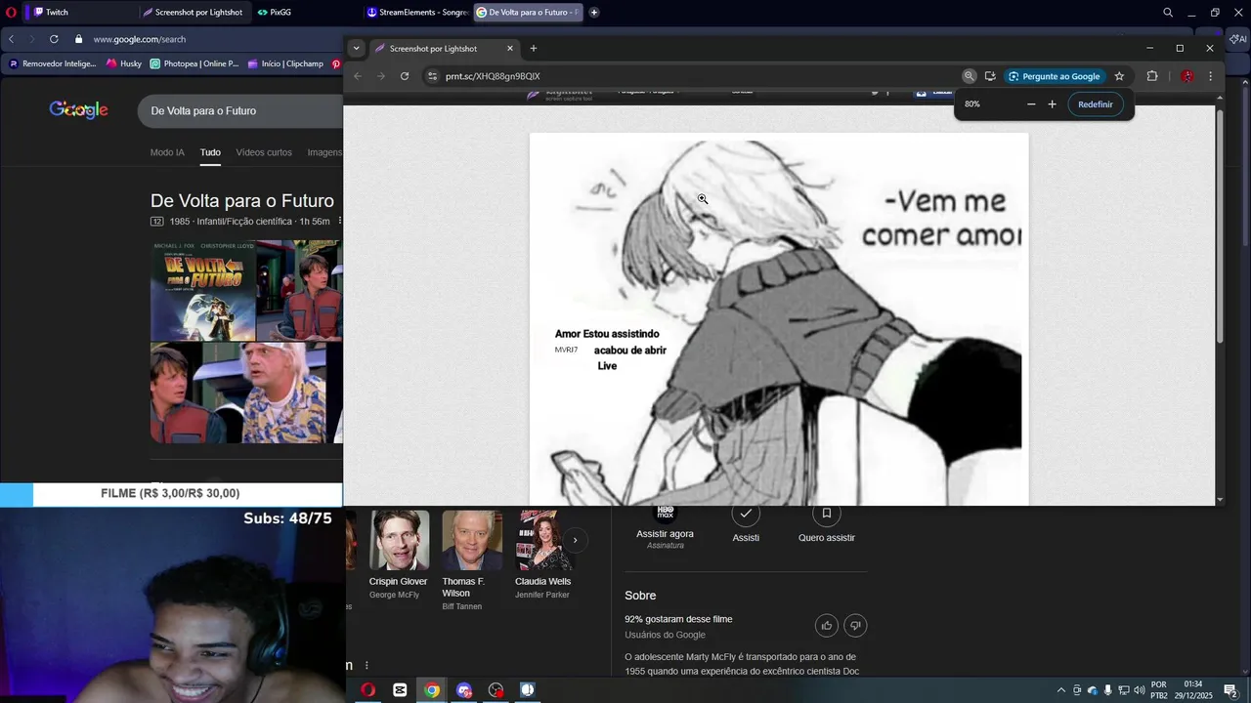Switch to the Twitch tab in Opera

coord(81,13)
